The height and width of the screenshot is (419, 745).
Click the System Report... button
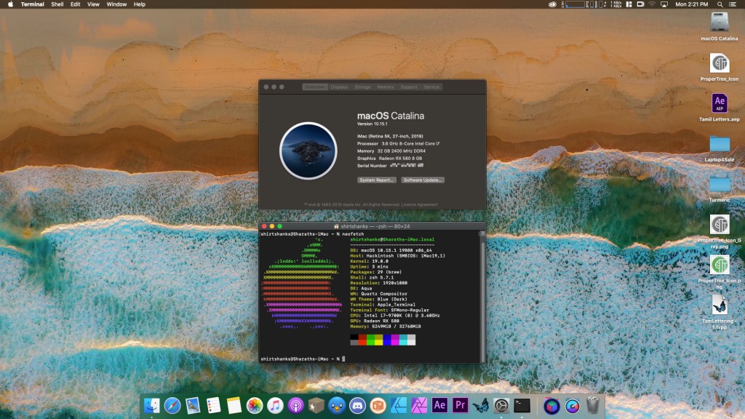pyautogui.click(x=377, y=180)
